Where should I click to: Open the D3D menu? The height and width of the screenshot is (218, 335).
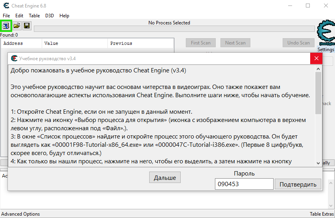pyautogui.click(x=50, y=16)
